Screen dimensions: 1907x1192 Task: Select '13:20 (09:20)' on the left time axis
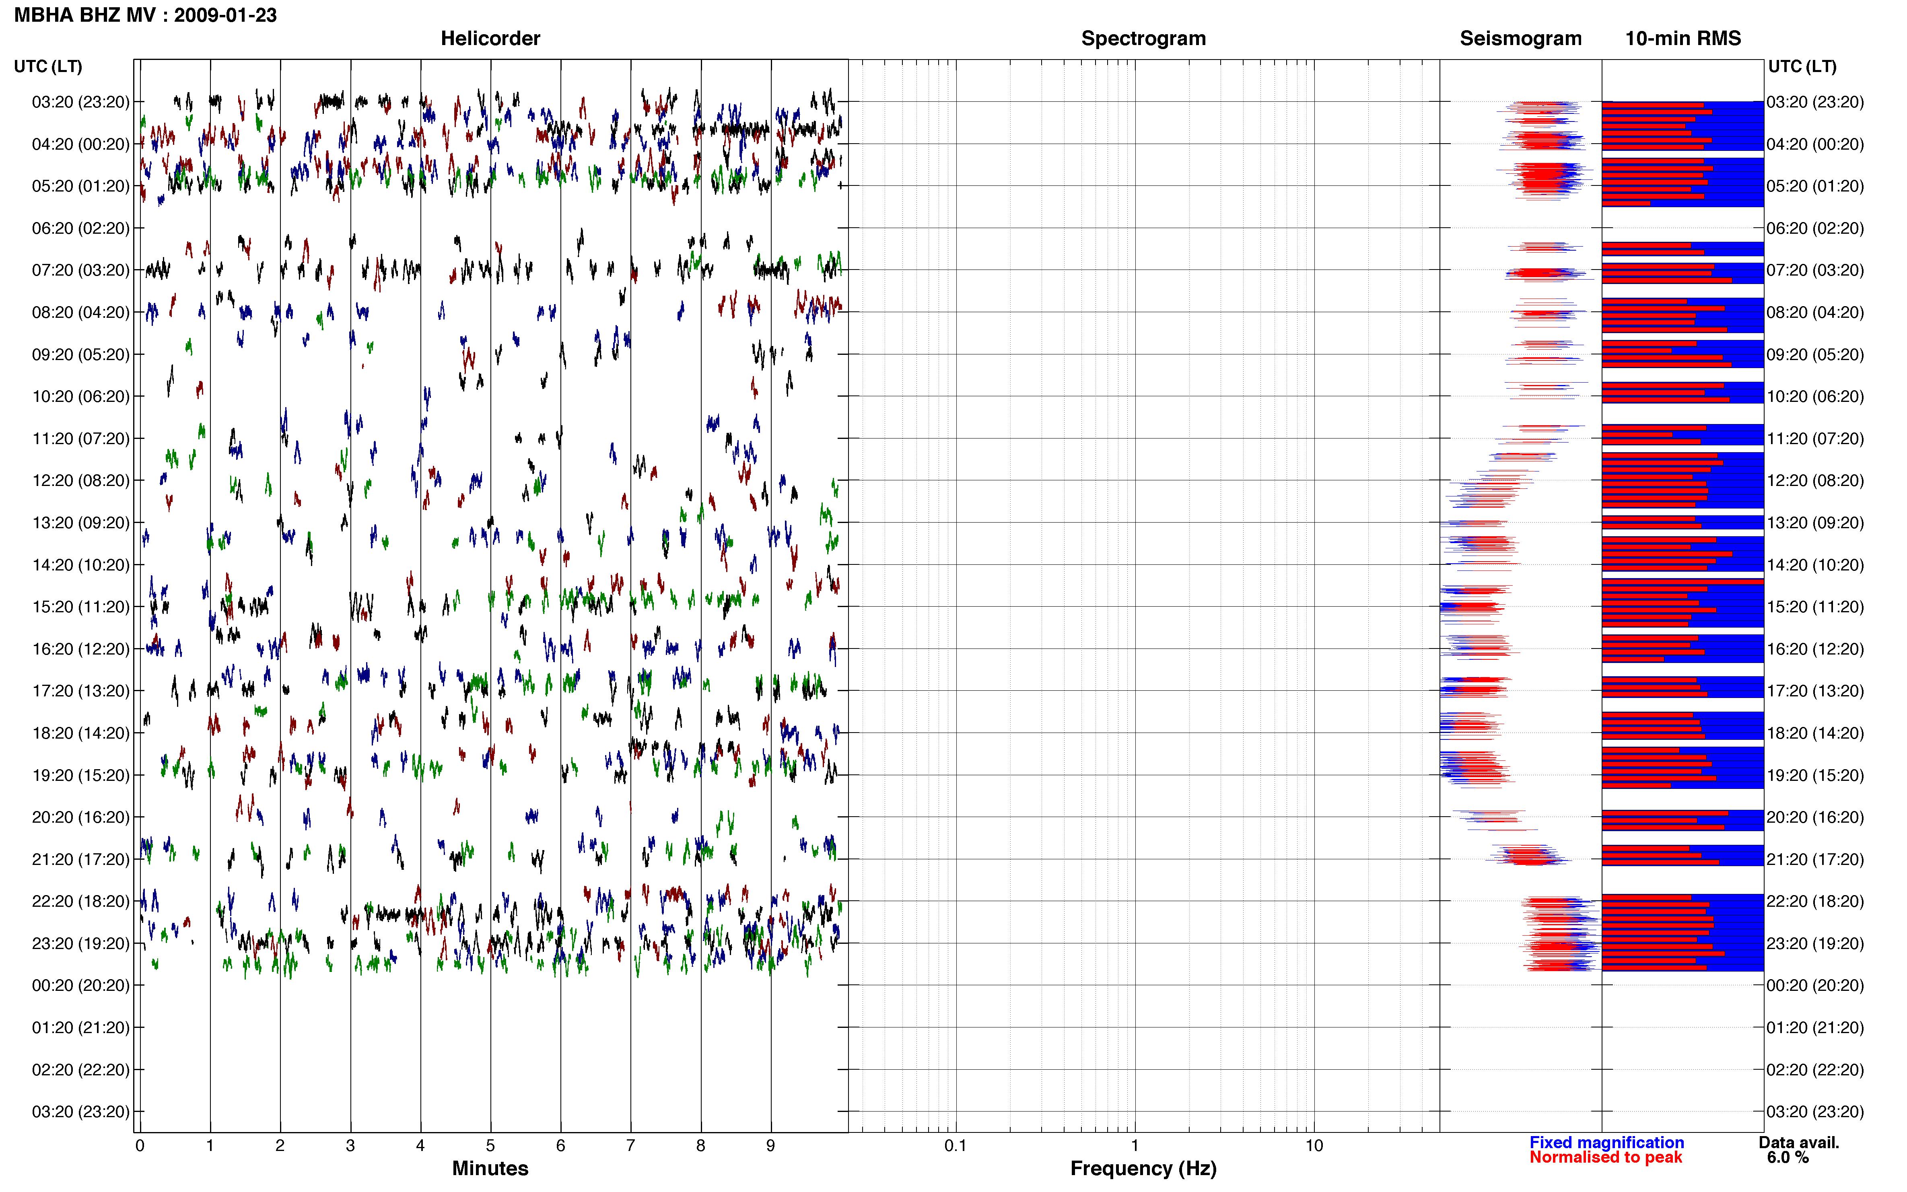click(80, 523)
